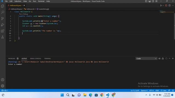175x98 pixels.
Task: Open notifications bell in status bar
Action: (x=173, y=90)
